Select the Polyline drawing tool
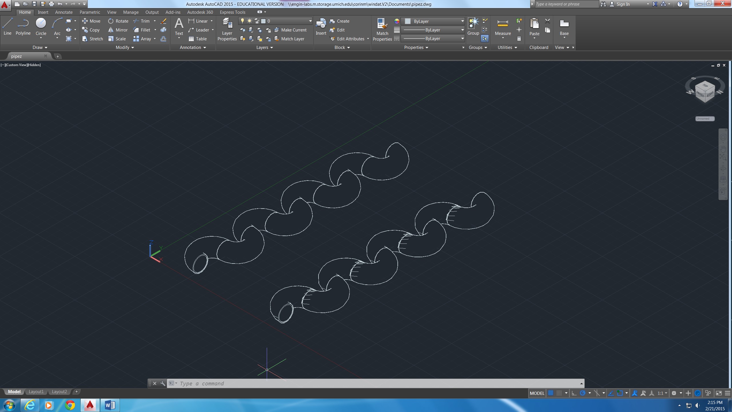732x412 pixels. (x=23, y=27)
